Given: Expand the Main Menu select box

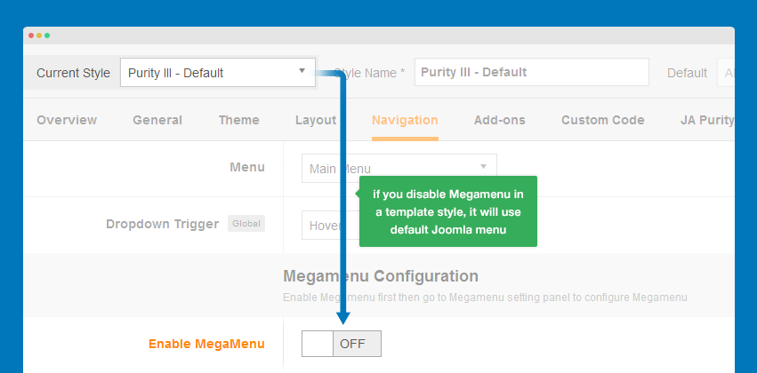Looking at the screenshot, I should point(399,168).
